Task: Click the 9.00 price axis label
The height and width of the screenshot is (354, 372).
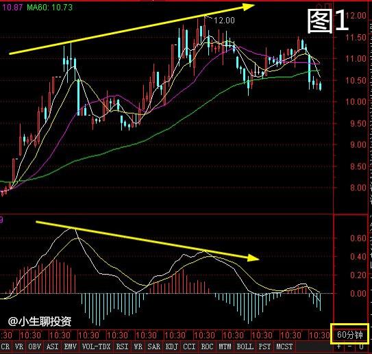Action: (x=358, y=144)
